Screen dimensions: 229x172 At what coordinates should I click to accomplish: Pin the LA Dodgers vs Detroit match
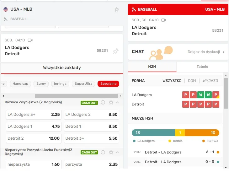click(116, 51)
